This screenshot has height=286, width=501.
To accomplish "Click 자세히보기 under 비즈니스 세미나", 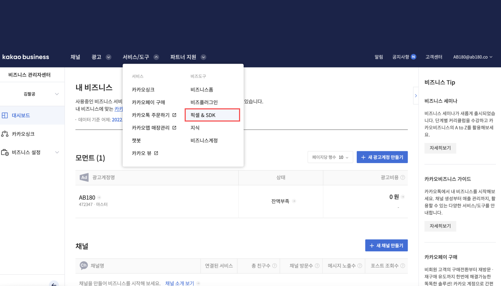I will coord(440,148).
